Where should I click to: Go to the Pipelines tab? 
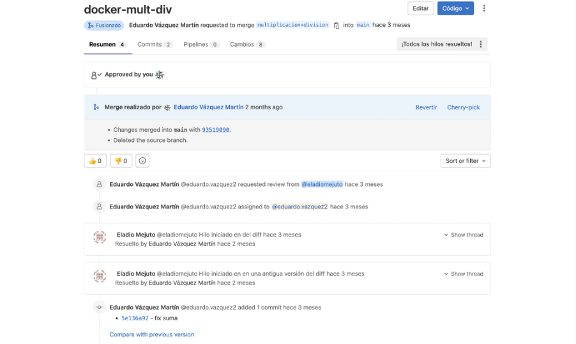point(201,45)
